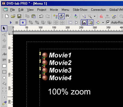The height and width of the screenshot is (107, 123).
Task: Expand the magic wand dropdown arrow
Action: pos(94,16)
